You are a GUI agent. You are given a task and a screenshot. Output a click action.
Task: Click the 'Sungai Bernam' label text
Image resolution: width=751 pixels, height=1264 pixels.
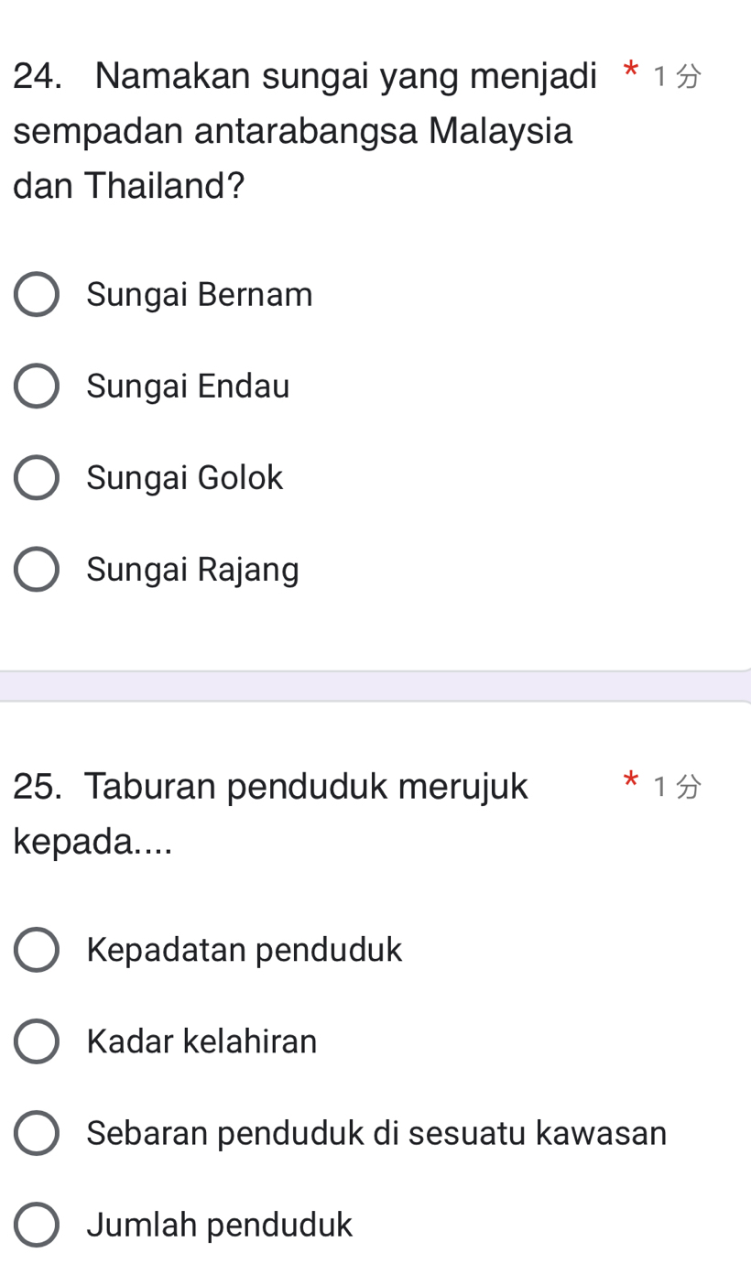pyautogui.click(x=200, y=295)
